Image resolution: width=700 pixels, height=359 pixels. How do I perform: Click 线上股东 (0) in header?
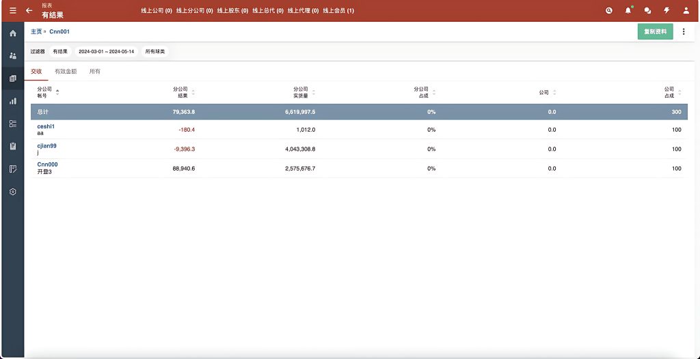tap(232, 10)
